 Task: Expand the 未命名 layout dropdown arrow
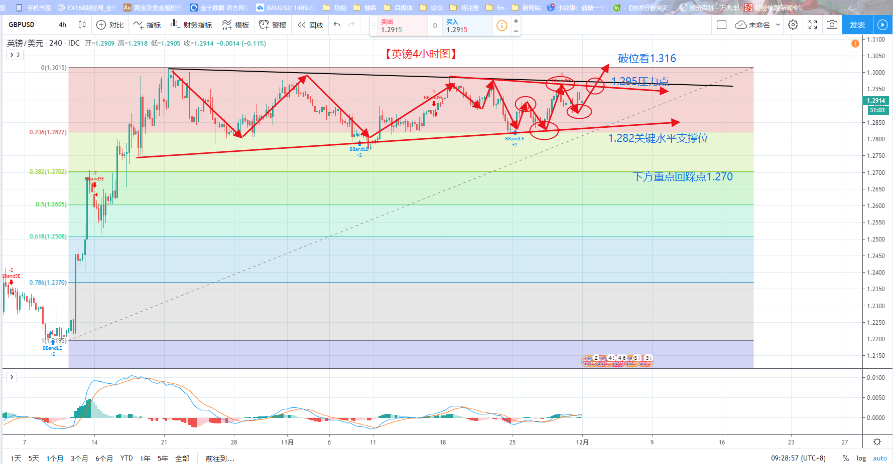778,25
